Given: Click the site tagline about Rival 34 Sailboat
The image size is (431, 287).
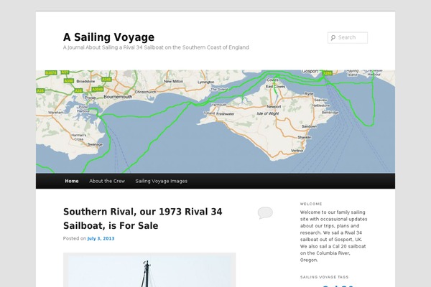Looking at the screenshot, I should (156, 47).
